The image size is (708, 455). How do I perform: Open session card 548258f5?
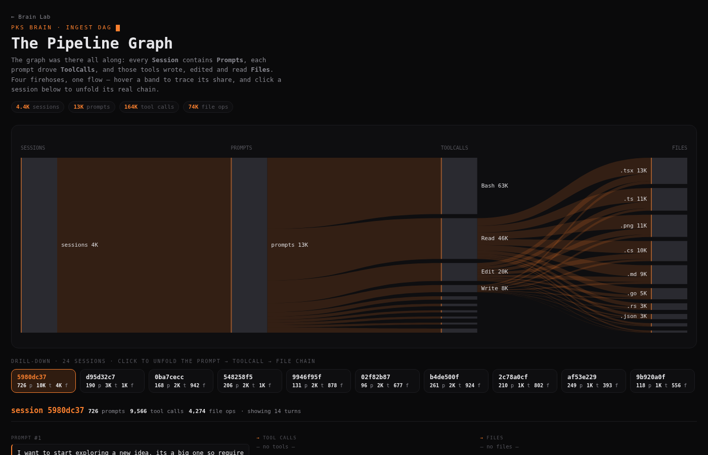250,381
